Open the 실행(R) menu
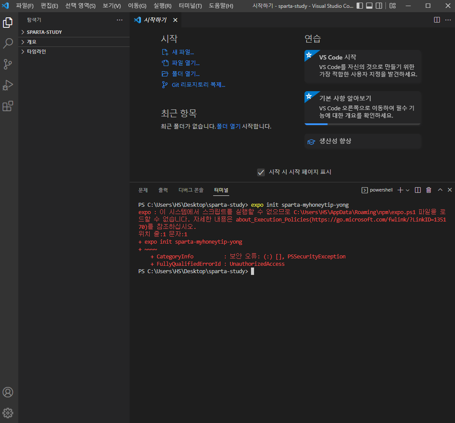This screenshot has height=423, width=455. coord(163,6)
